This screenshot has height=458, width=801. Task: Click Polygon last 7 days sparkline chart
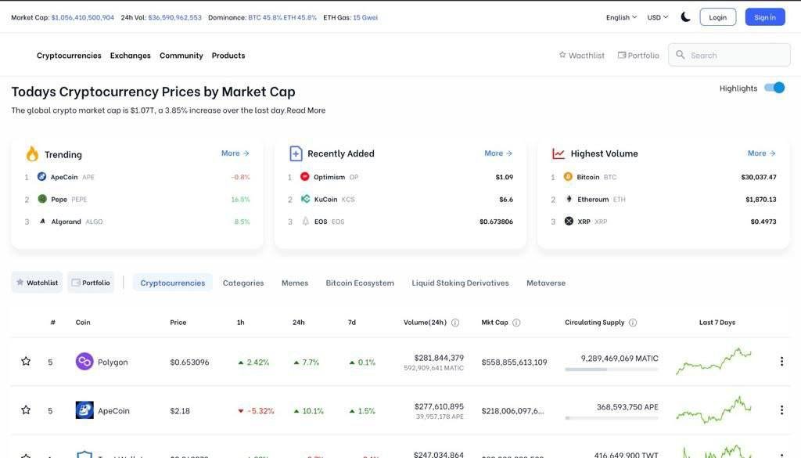point(713,361)
